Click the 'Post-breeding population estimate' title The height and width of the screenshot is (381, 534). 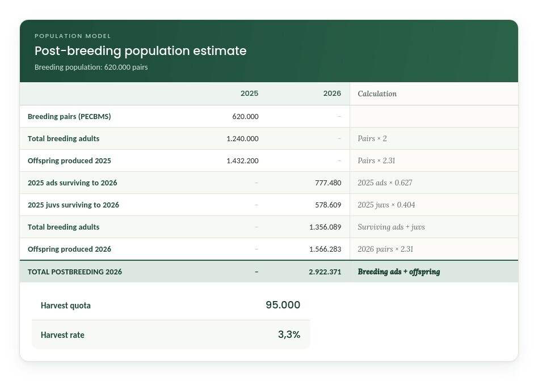pyautogui.click(x=140, y=51)
